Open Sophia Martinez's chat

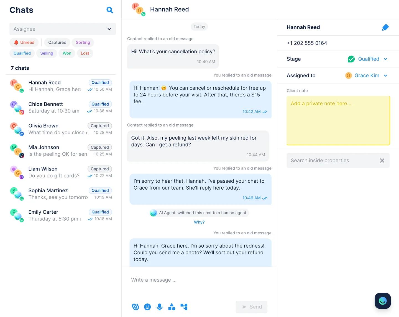pyautogui.click(x=61, y=194)
